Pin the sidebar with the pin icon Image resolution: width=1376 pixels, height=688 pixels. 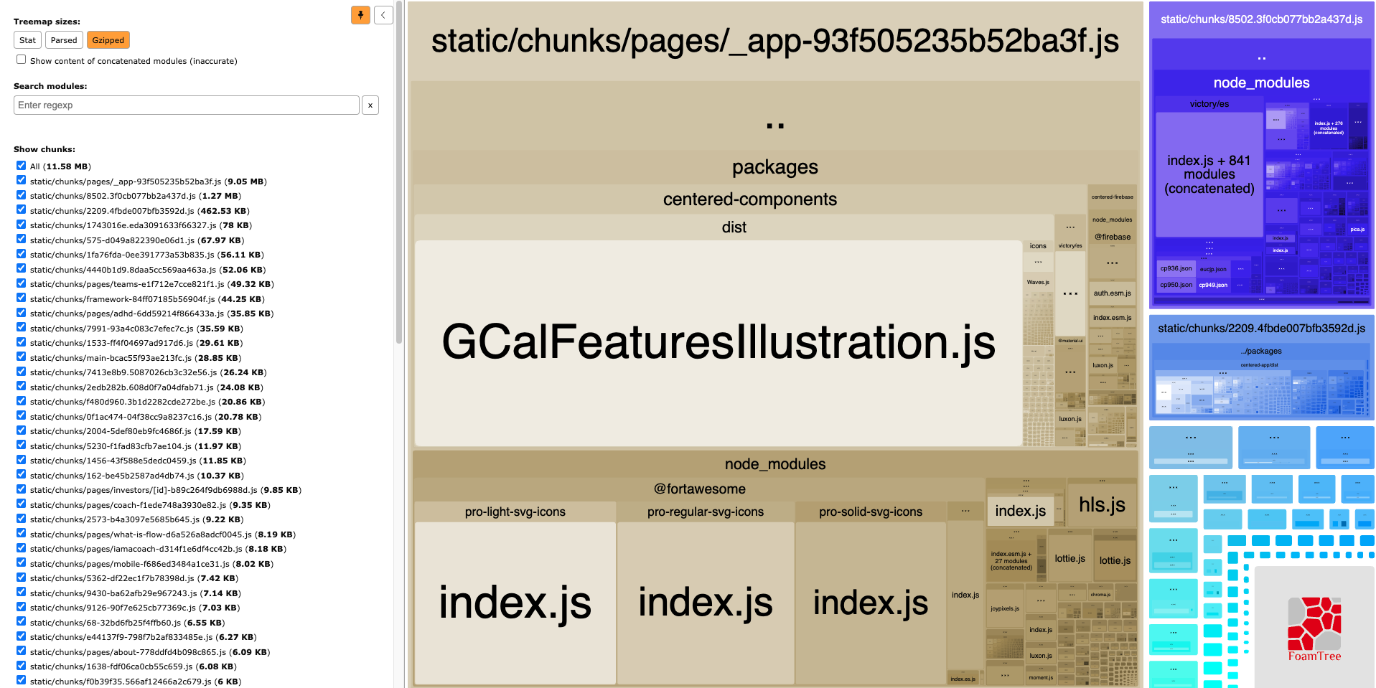pos(360,14)
